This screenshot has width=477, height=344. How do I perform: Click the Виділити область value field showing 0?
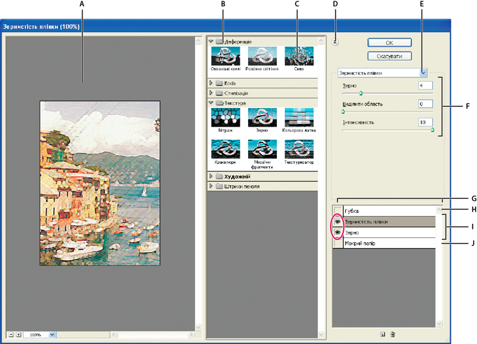point(425,104)
